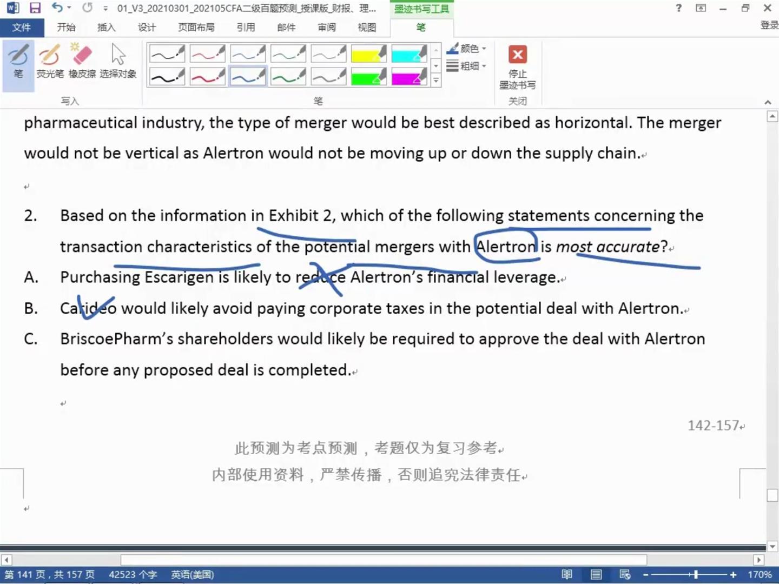
Task: Open the pen Thickness (粗细) dropdown
Action: pyautogui.click(x=466, y=66)
